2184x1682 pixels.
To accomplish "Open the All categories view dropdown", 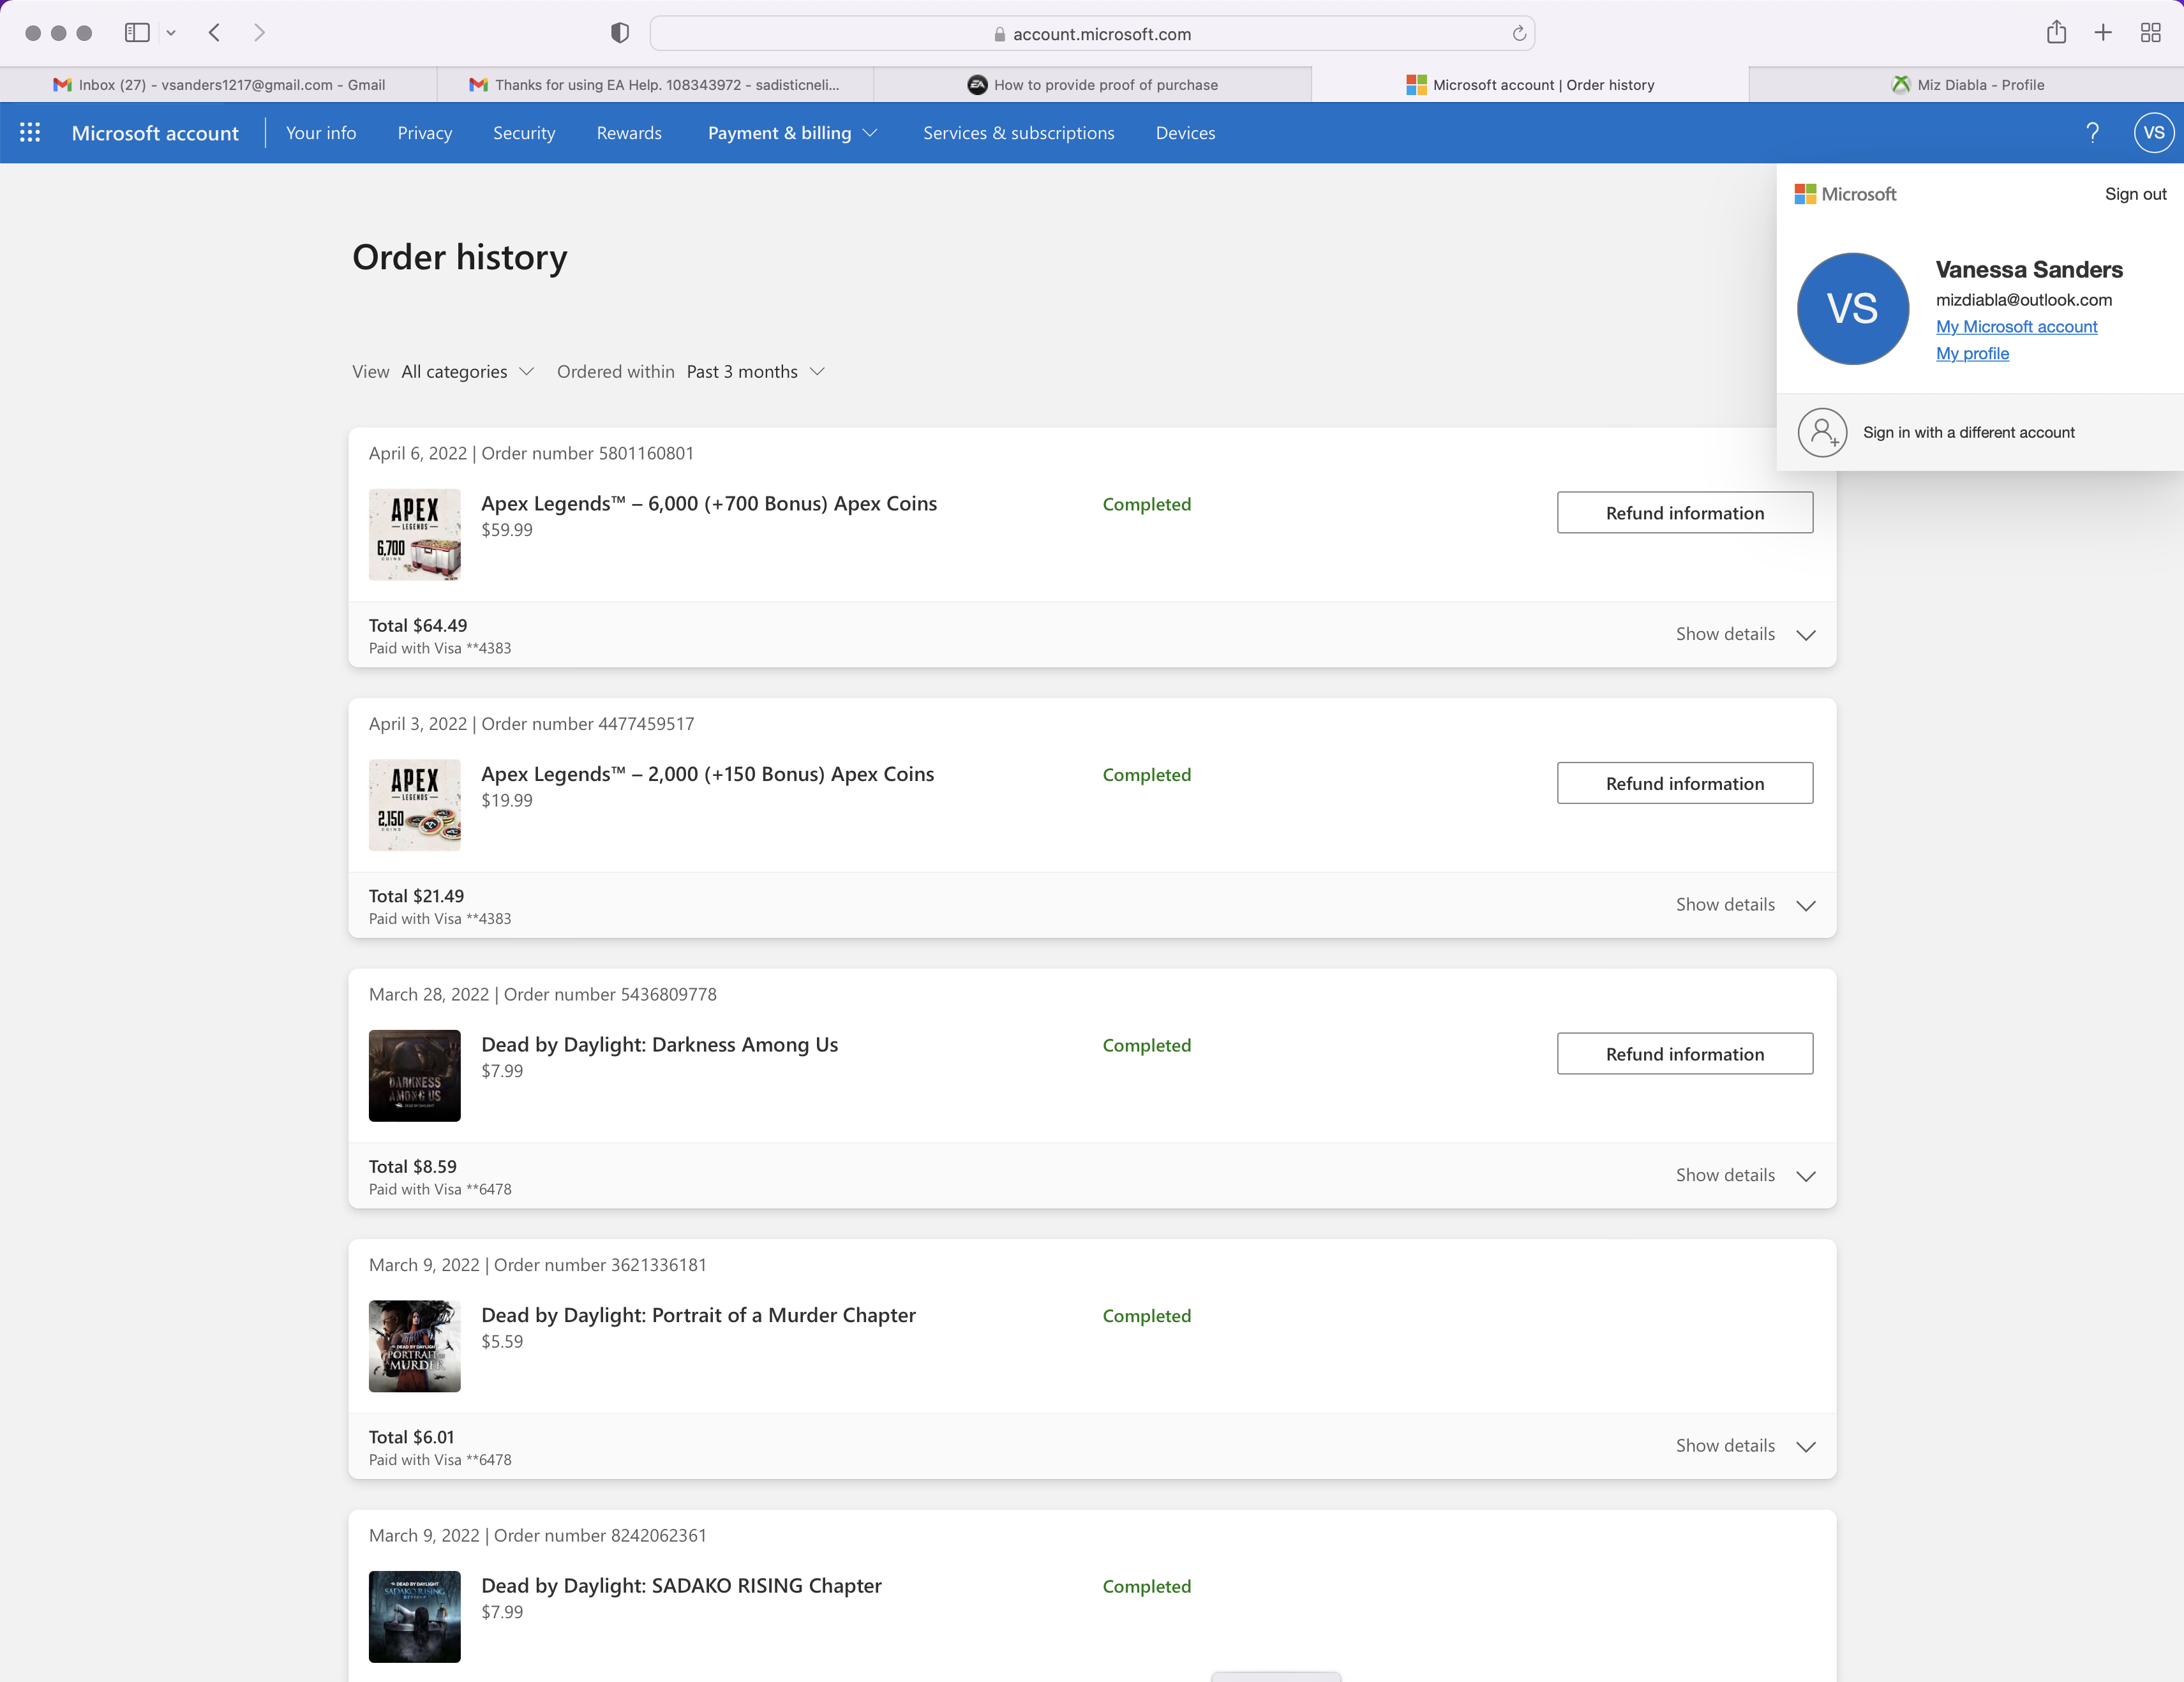I will (468, 372).
